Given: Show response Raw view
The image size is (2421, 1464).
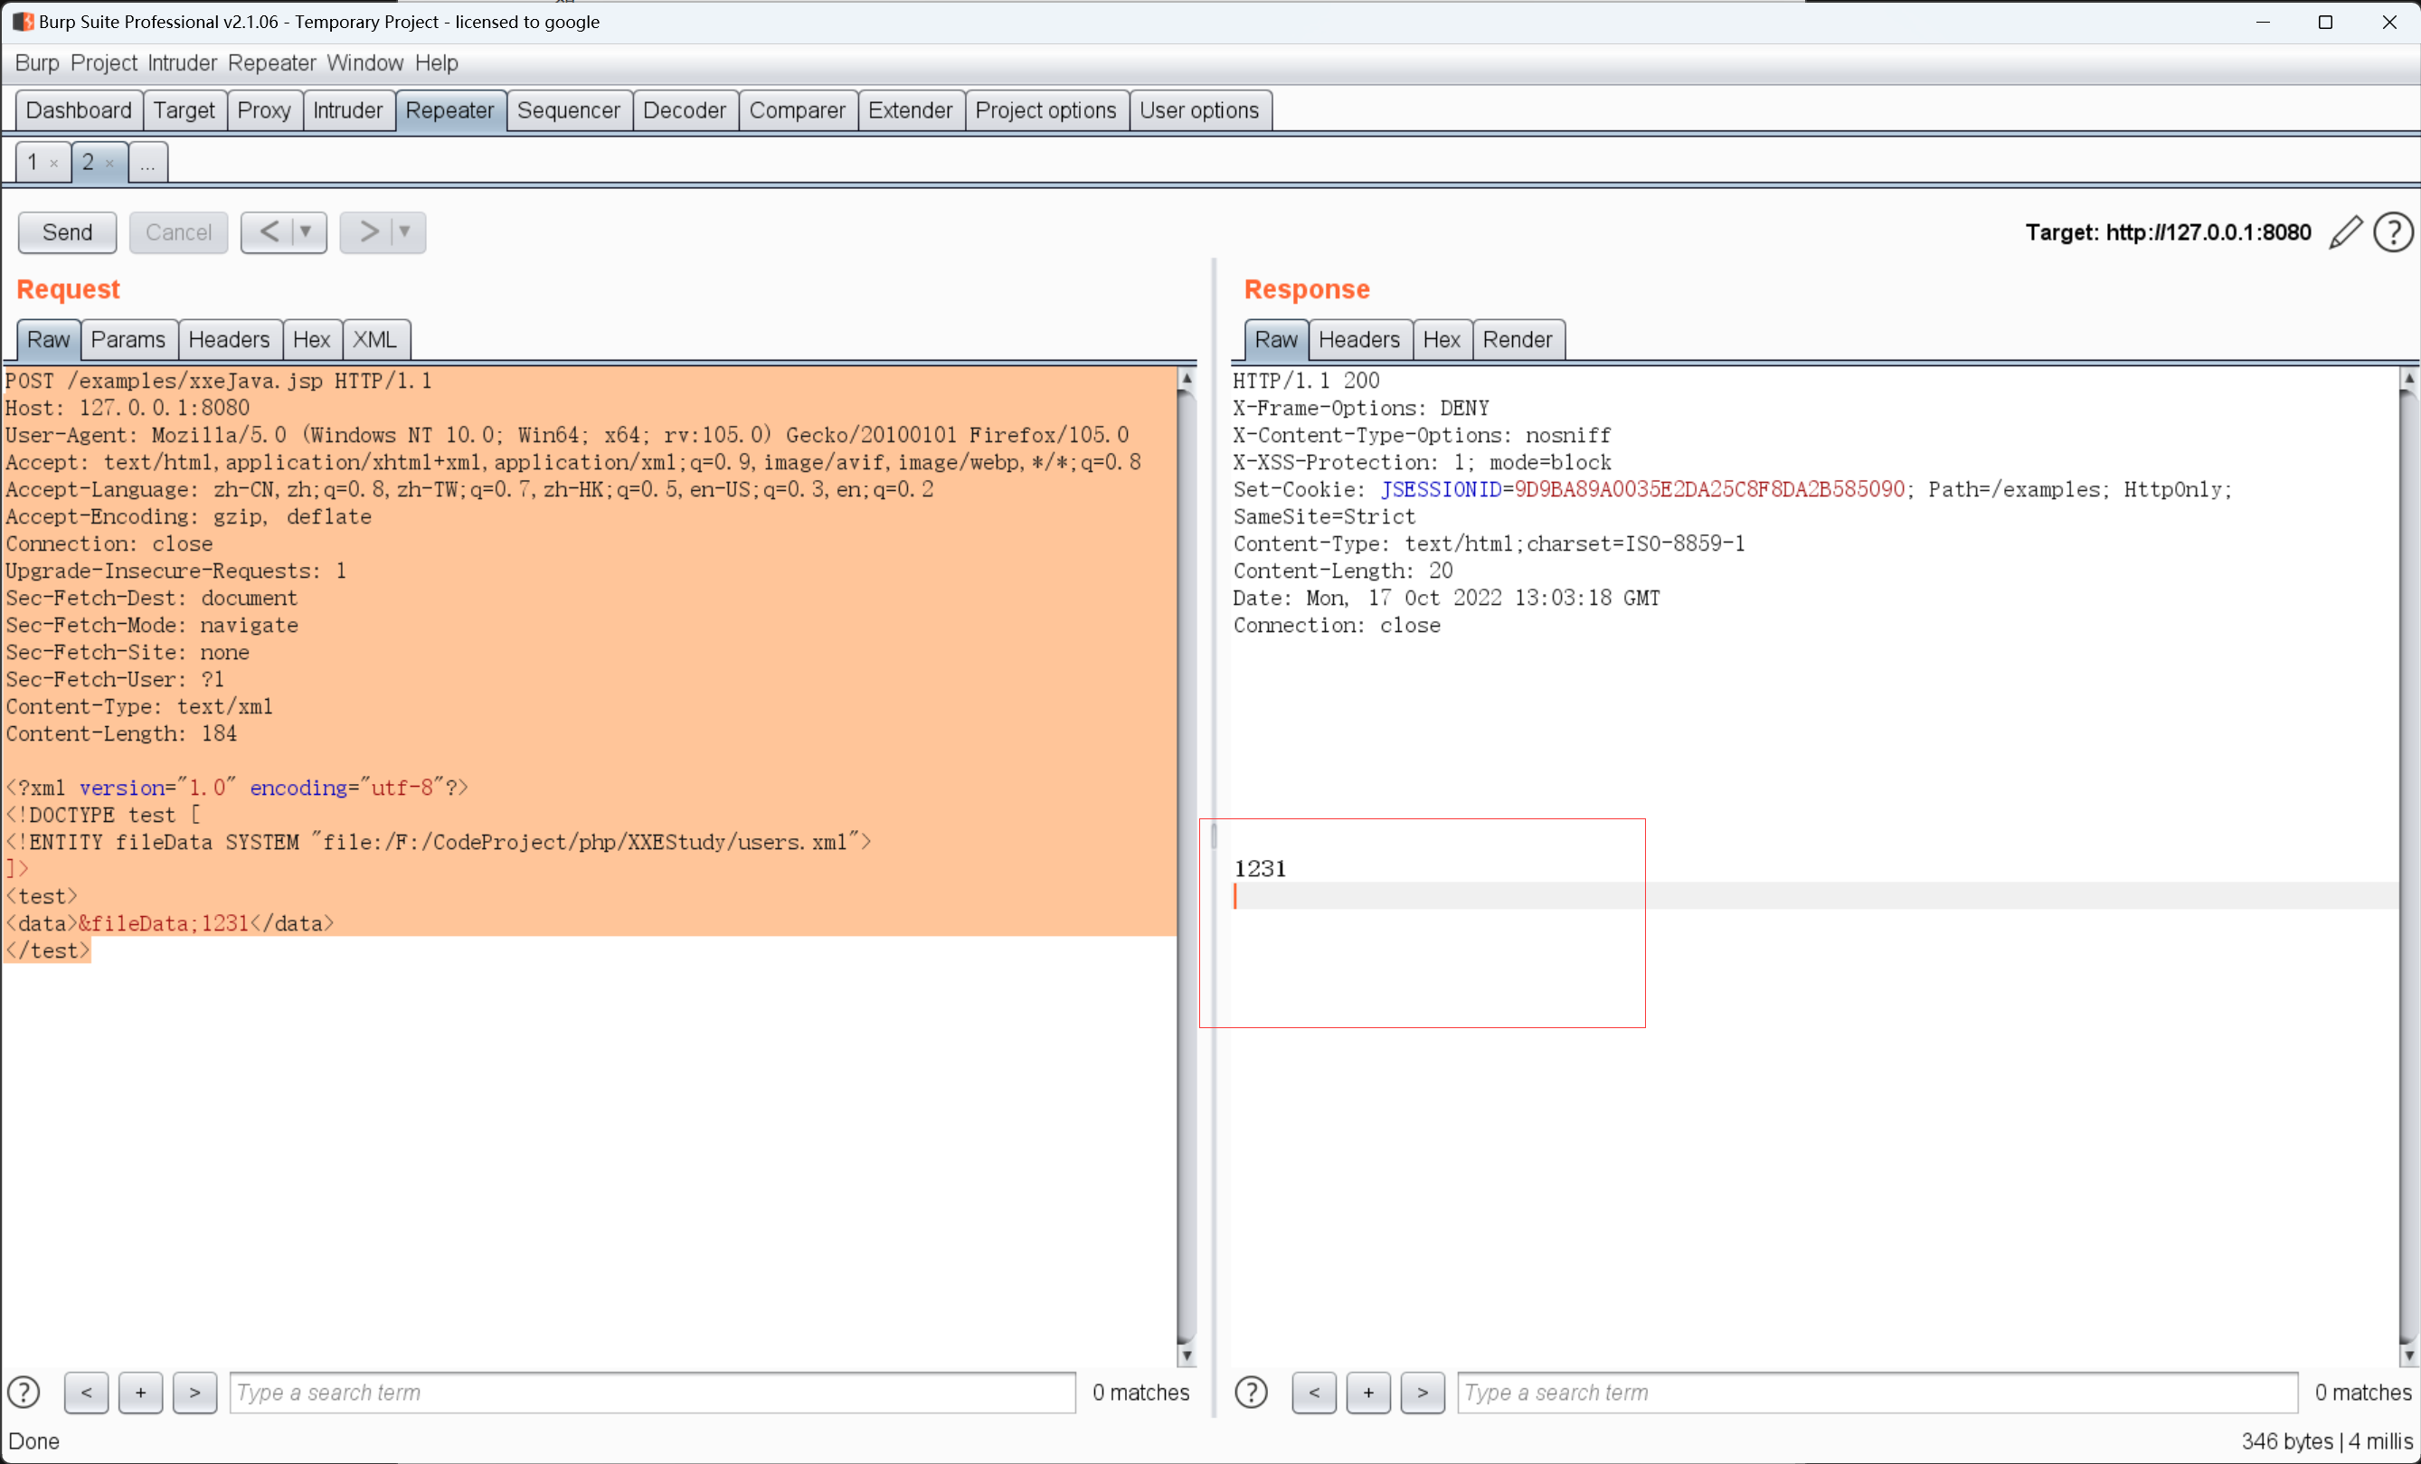Looking at the screenshot, I should (x=1276, y=340).
